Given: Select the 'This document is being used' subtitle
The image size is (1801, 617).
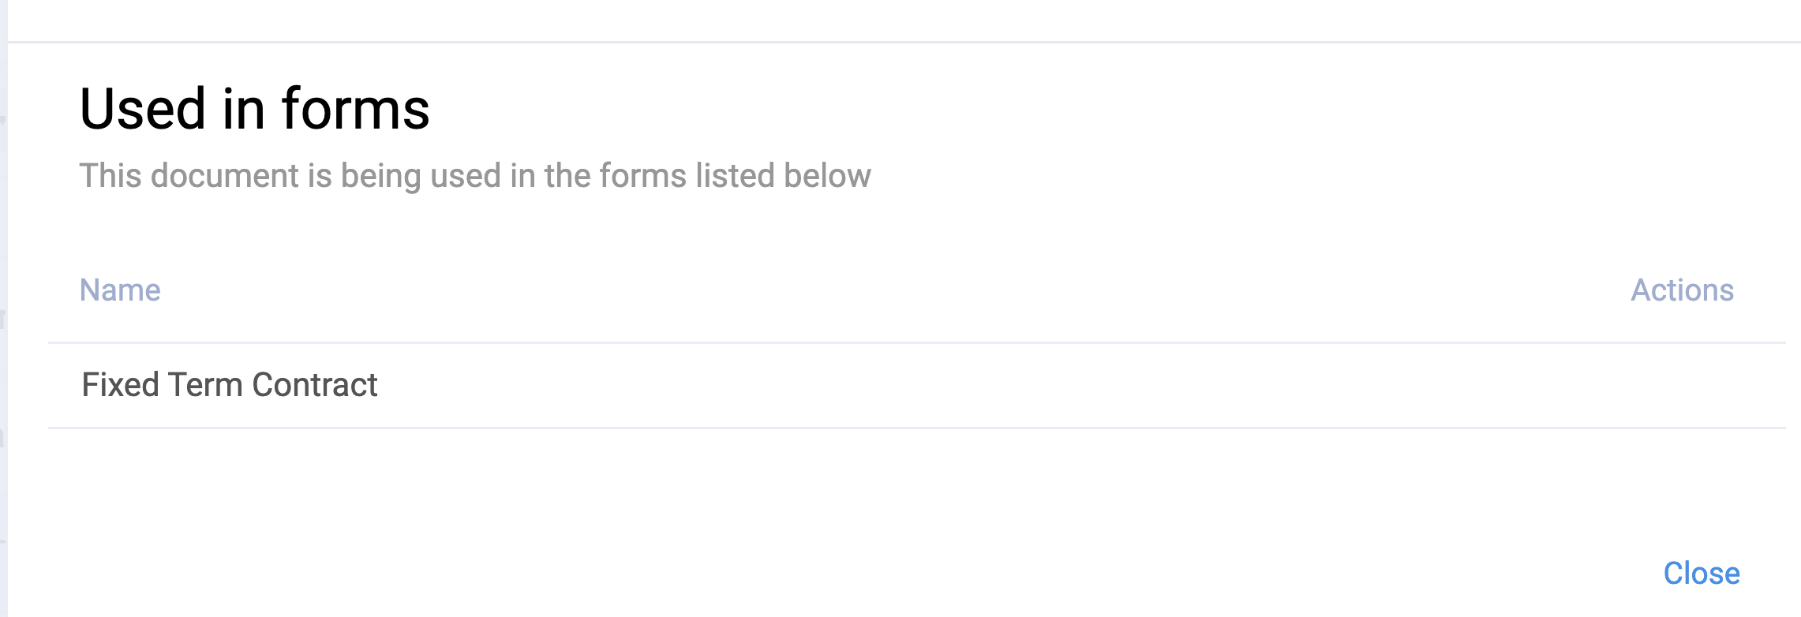Looking at the screenshot, I should coord(475,175).
